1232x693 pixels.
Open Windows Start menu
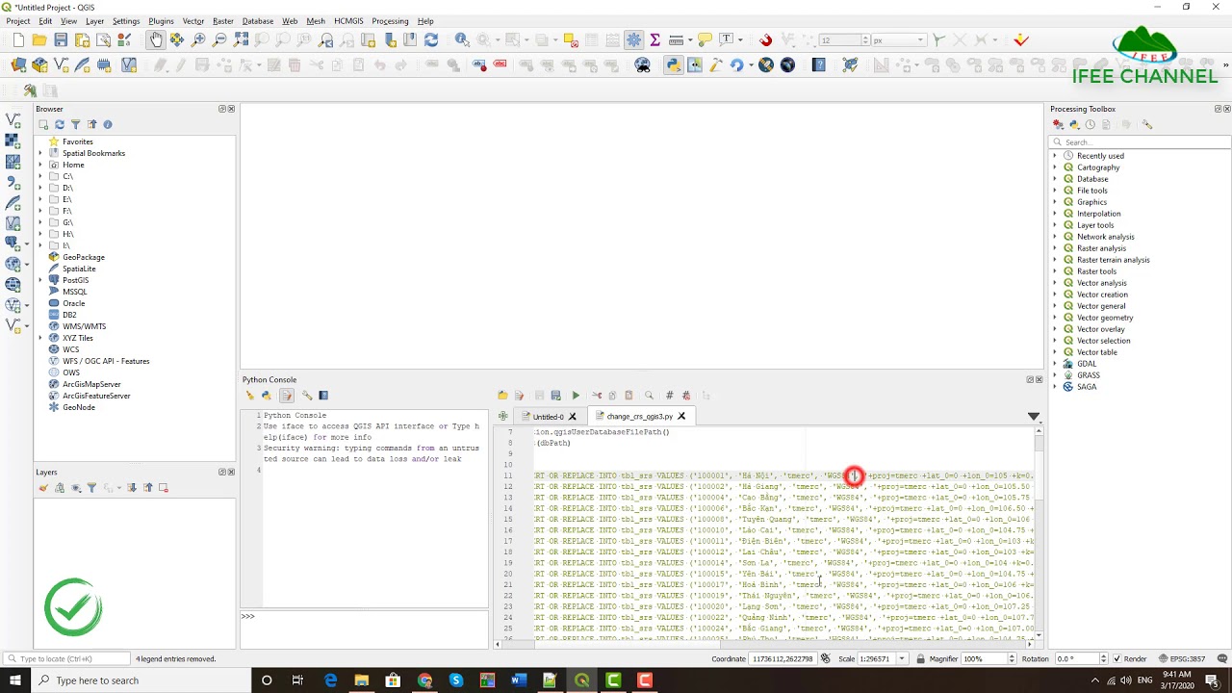click(16, 680)
